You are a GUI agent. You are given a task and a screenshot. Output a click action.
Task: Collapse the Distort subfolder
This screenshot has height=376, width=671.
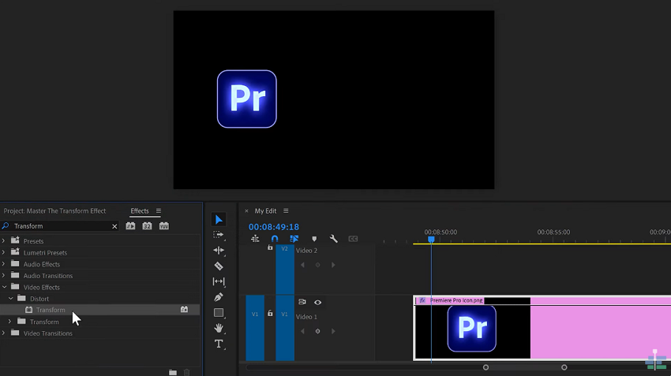(11, 299)
